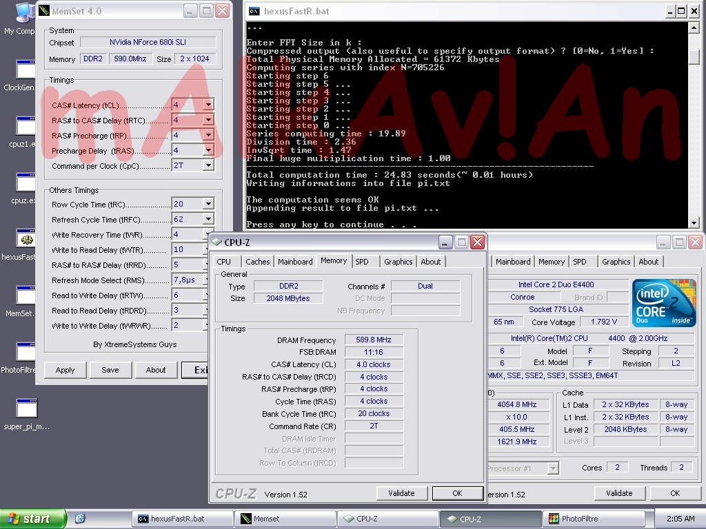706x529 pixels.
Task: Click the Channels # Dual value
Action: pyautogui.click(x=425, y=286)
